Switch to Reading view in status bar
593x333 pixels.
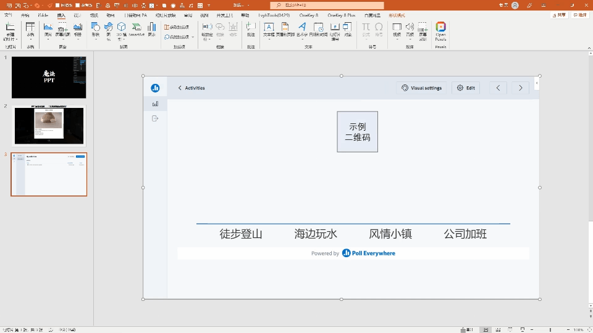click(510, 329)
